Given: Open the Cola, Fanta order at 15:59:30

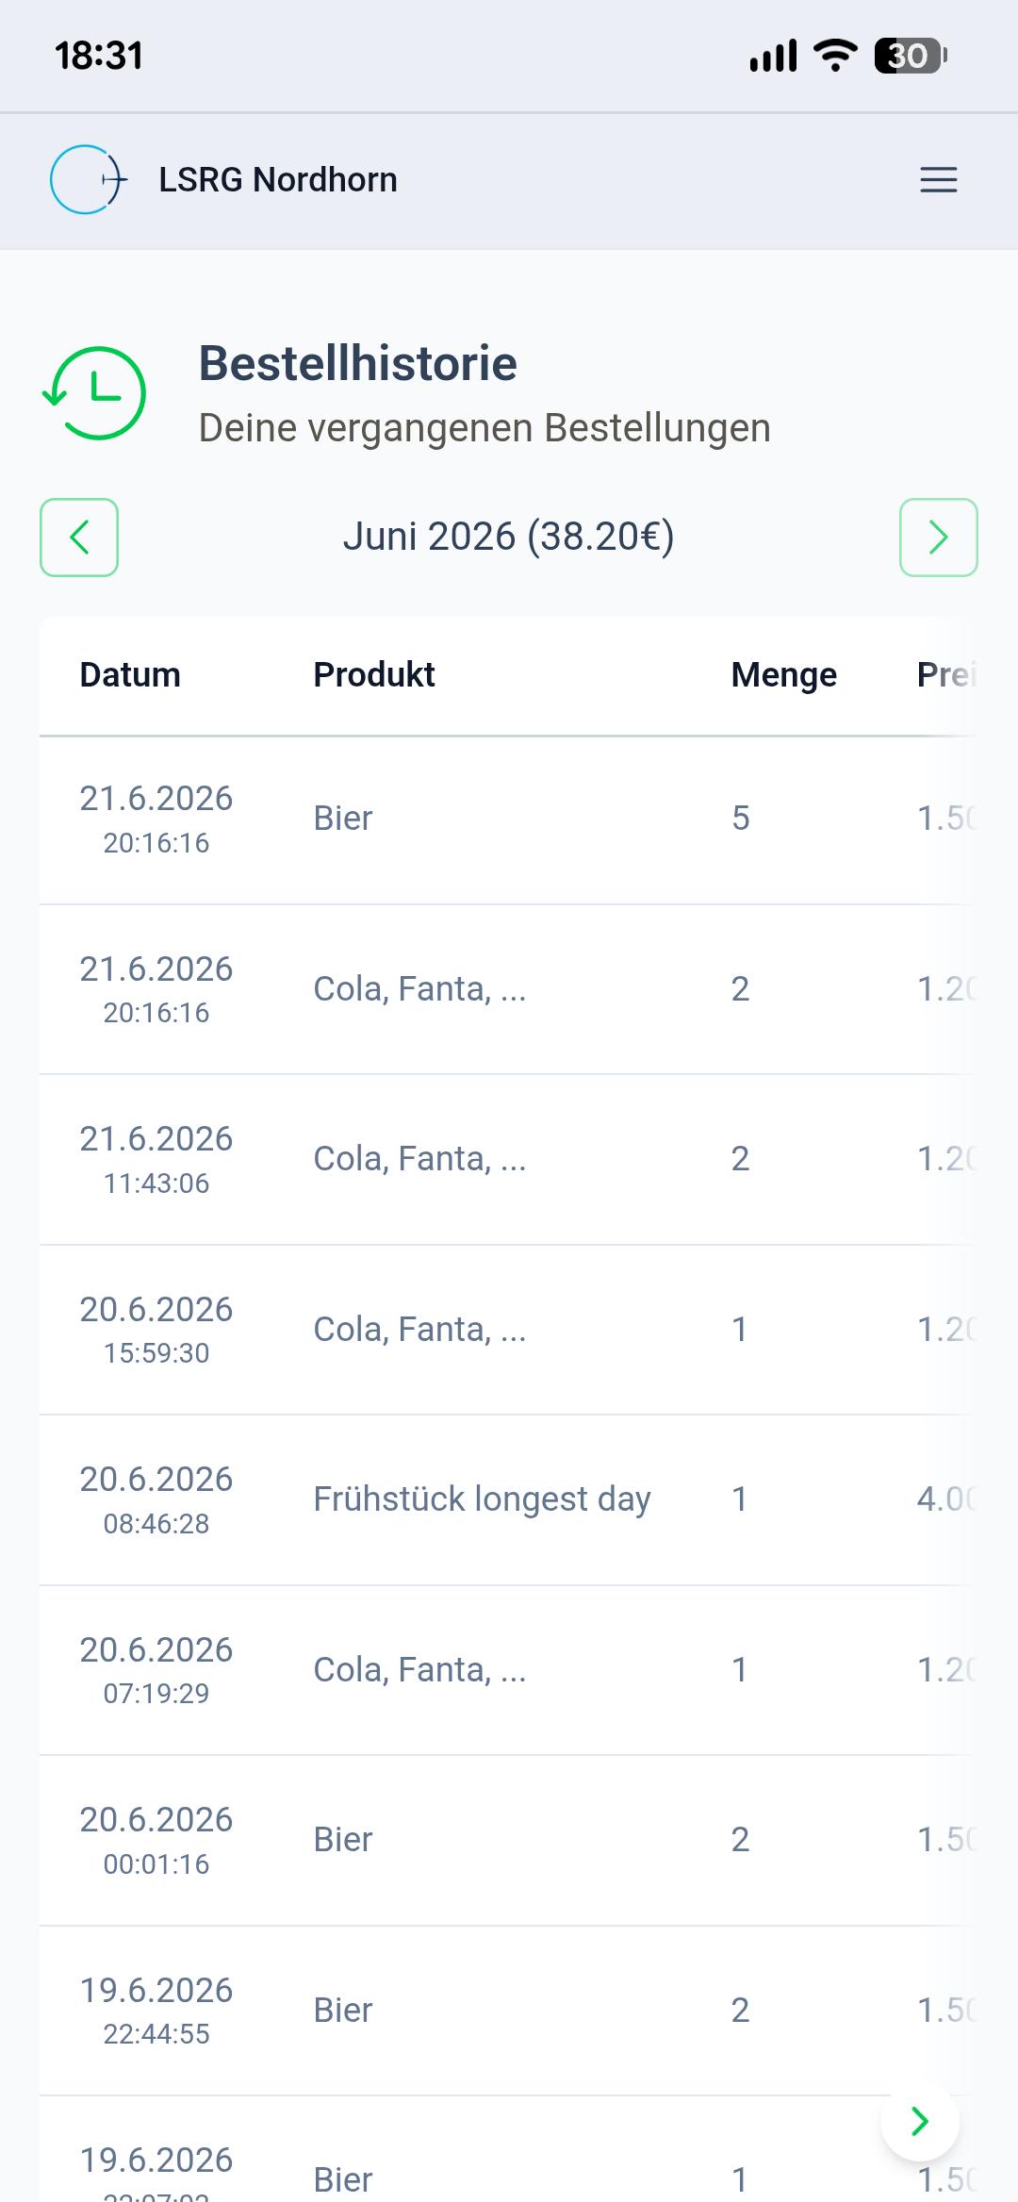Looking at the screenshot, I should [509, 1330].
